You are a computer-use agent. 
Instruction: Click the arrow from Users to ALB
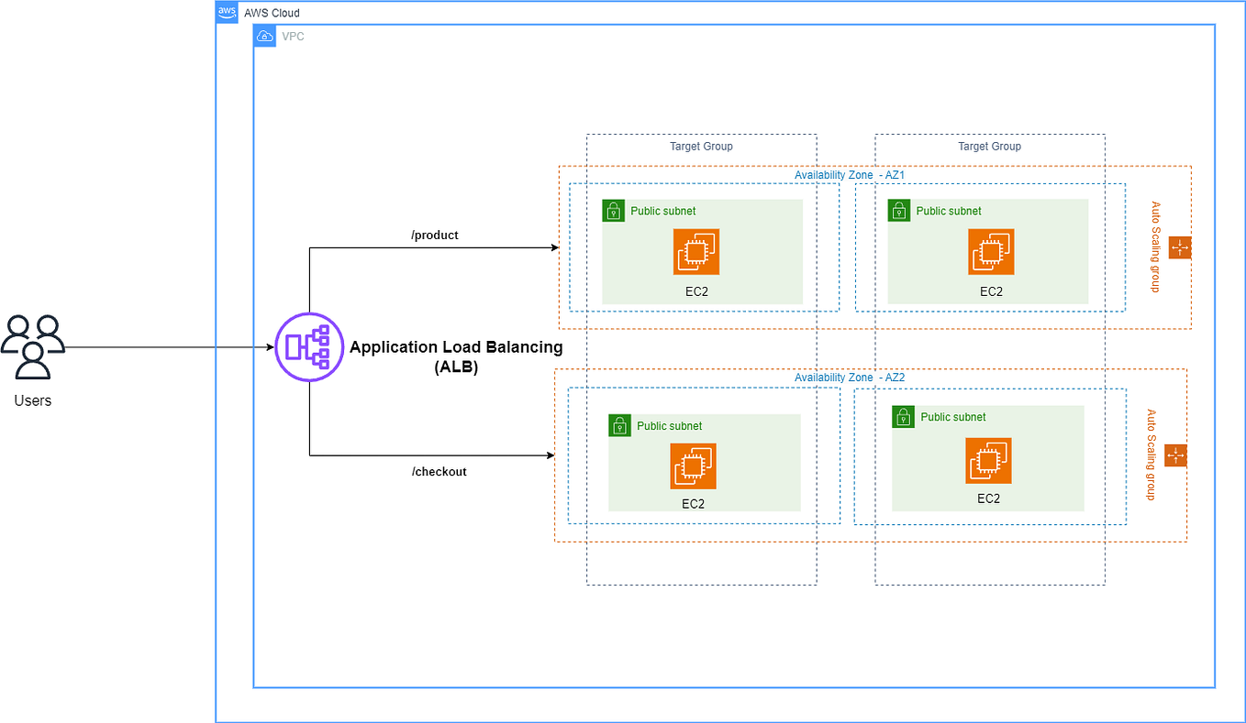coord(165,348)
